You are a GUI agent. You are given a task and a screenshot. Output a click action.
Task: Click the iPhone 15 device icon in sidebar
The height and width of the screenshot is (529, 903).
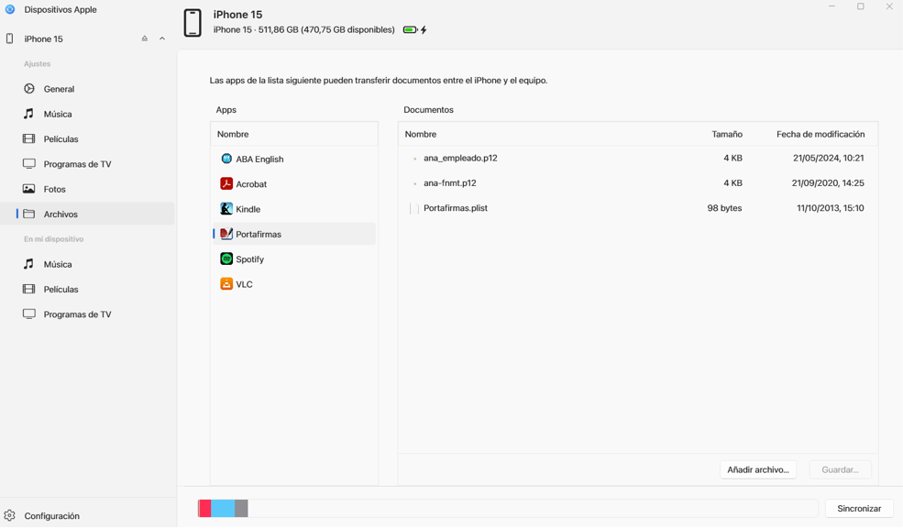(10, 39)
